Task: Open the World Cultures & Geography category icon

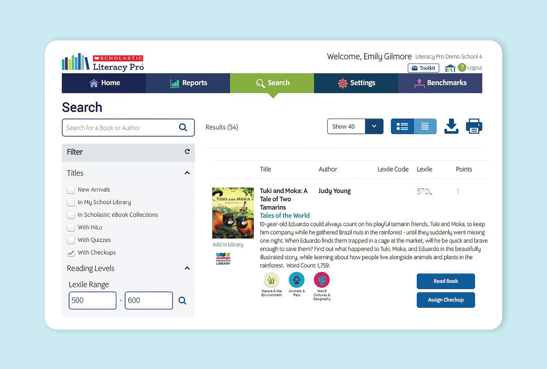Action: click(322, 280)
